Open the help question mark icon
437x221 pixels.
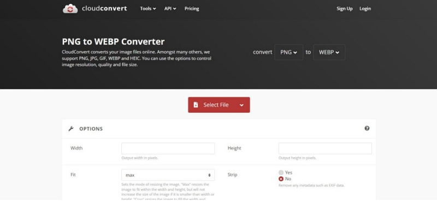pyautogui.click(x=367, y=128)
